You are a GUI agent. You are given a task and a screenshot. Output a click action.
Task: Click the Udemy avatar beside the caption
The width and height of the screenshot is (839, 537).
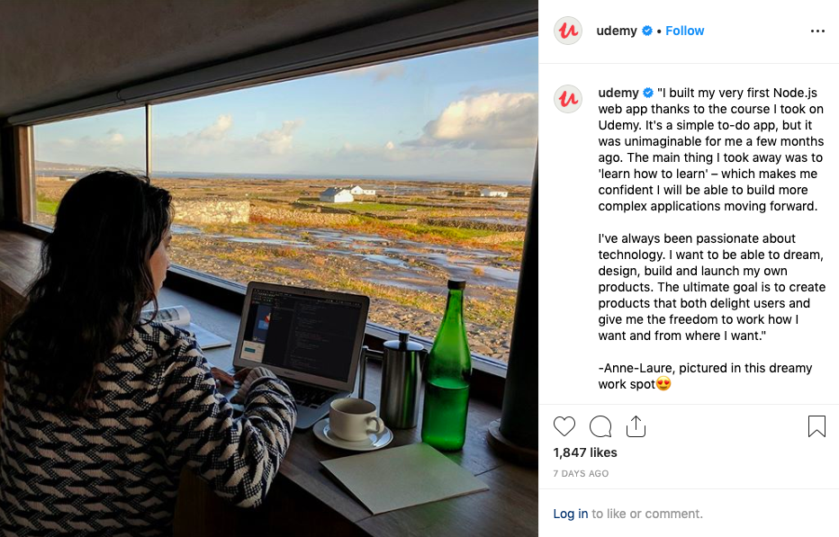[x=568, y=98]
